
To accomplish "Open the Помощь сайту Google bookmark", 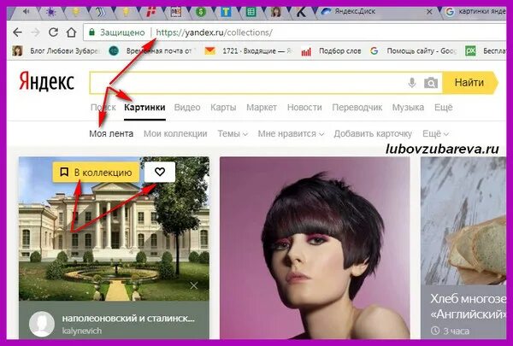I will pyautogui.click(x=413, y=51).
